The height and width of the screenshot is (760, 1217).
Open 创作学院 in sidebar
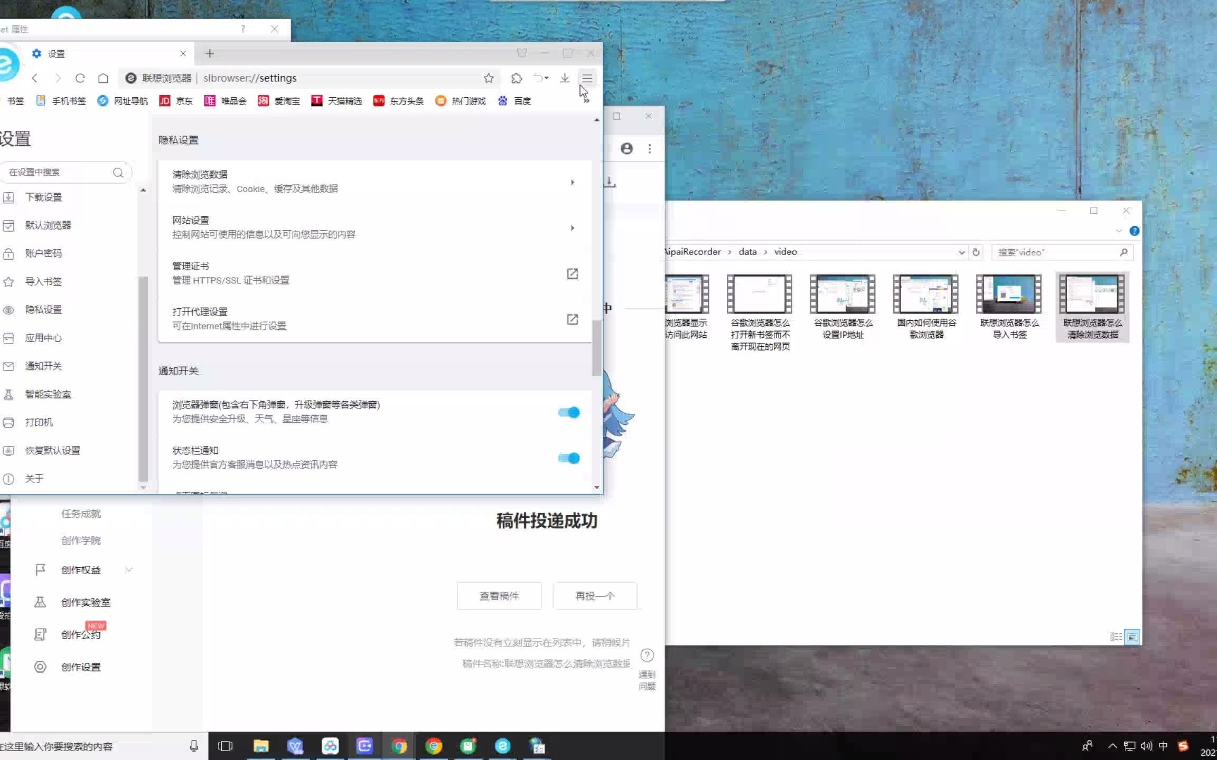tap(81, 540)
